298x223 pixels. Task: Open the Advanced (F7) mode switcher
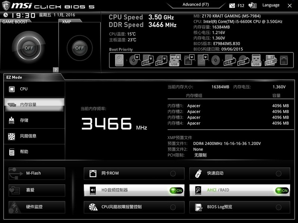point(195,5)
